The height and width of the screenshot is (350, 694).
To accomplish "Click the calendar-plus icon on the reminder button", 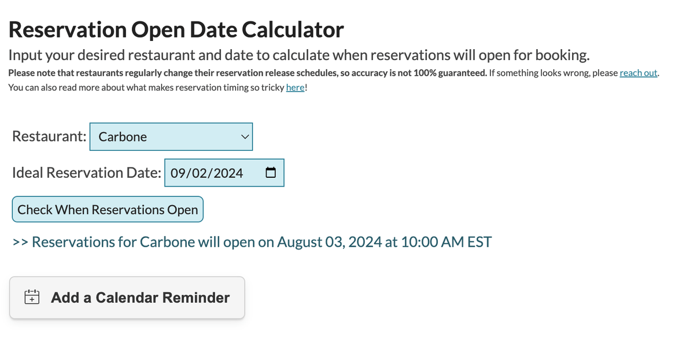I will (x=31, y=297).
